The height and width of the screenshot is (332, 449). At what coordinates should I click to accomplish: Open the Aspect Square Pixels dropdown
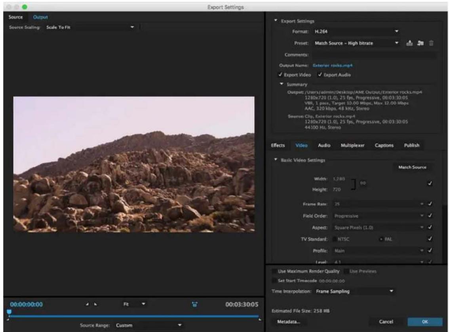(x=379, y=227)
